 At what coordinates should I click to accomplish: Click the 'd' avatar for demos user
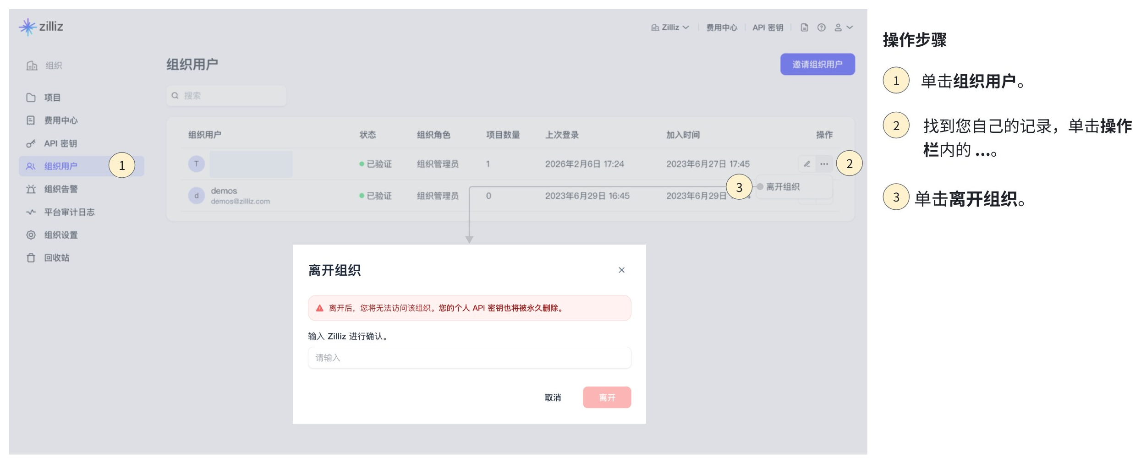click(x=197, y=196)
